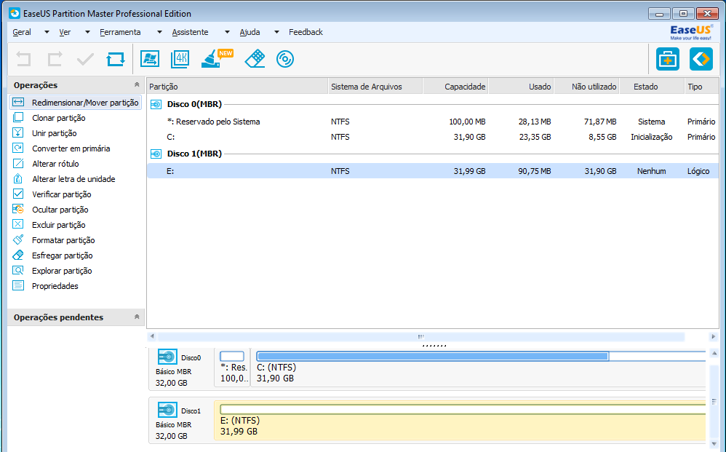Select the C: partition row in list
The height and width of the screenshot is (452, 726).
(433, 137)
